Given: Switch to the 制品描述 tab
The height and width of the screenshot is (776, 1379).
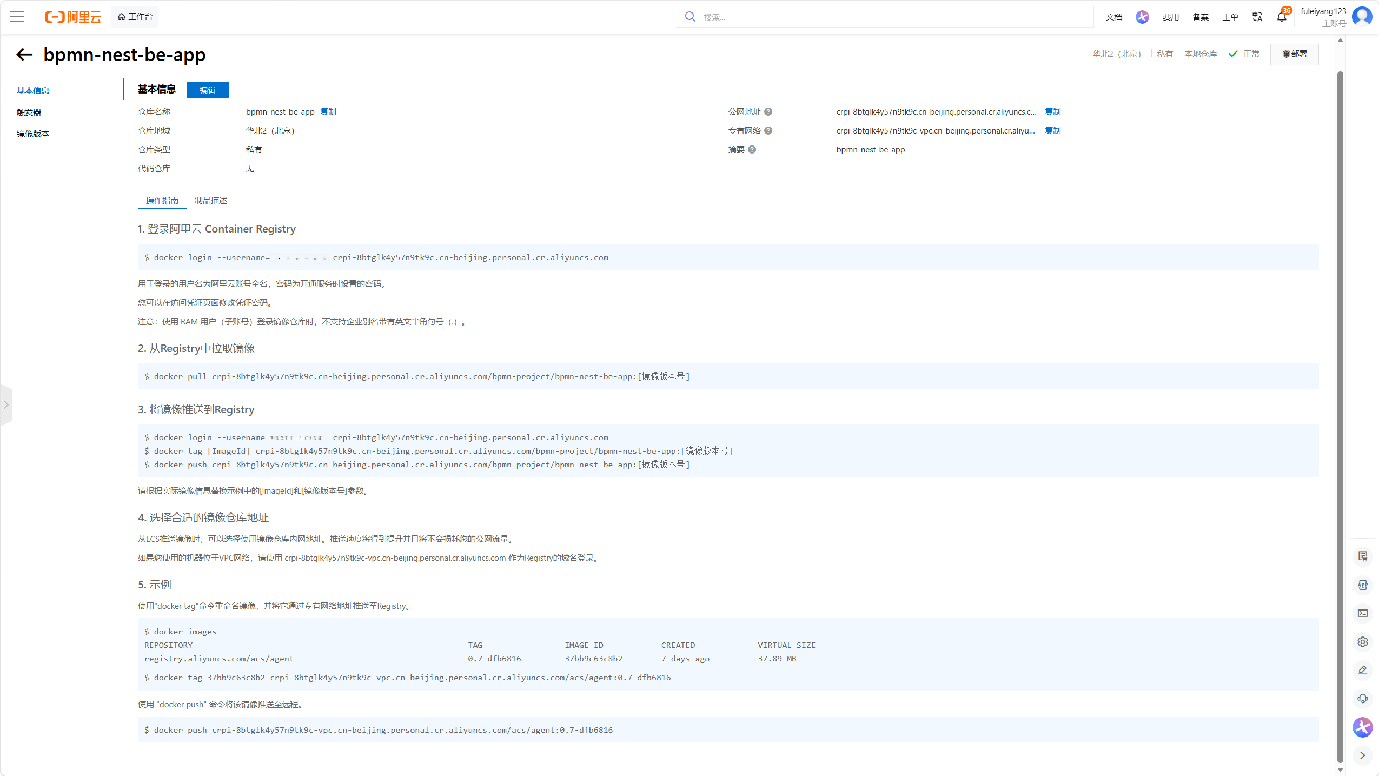Looking at the screenshot, I should [211, 200].
